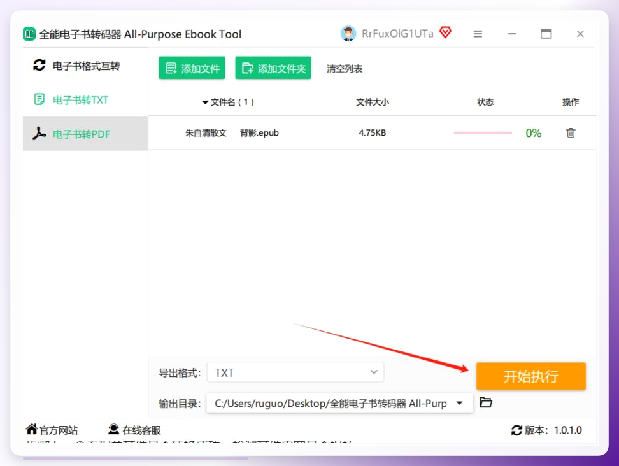The height and width of the screenshot is (466, 619).
Task: Toggle sort arrow beside 文件名
Action: coord(205,102)
